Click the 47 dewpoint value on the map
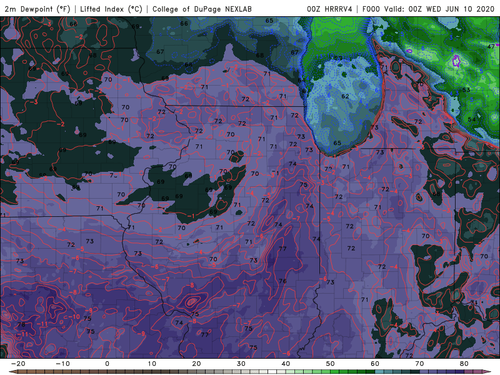 [x=491, y=46]
